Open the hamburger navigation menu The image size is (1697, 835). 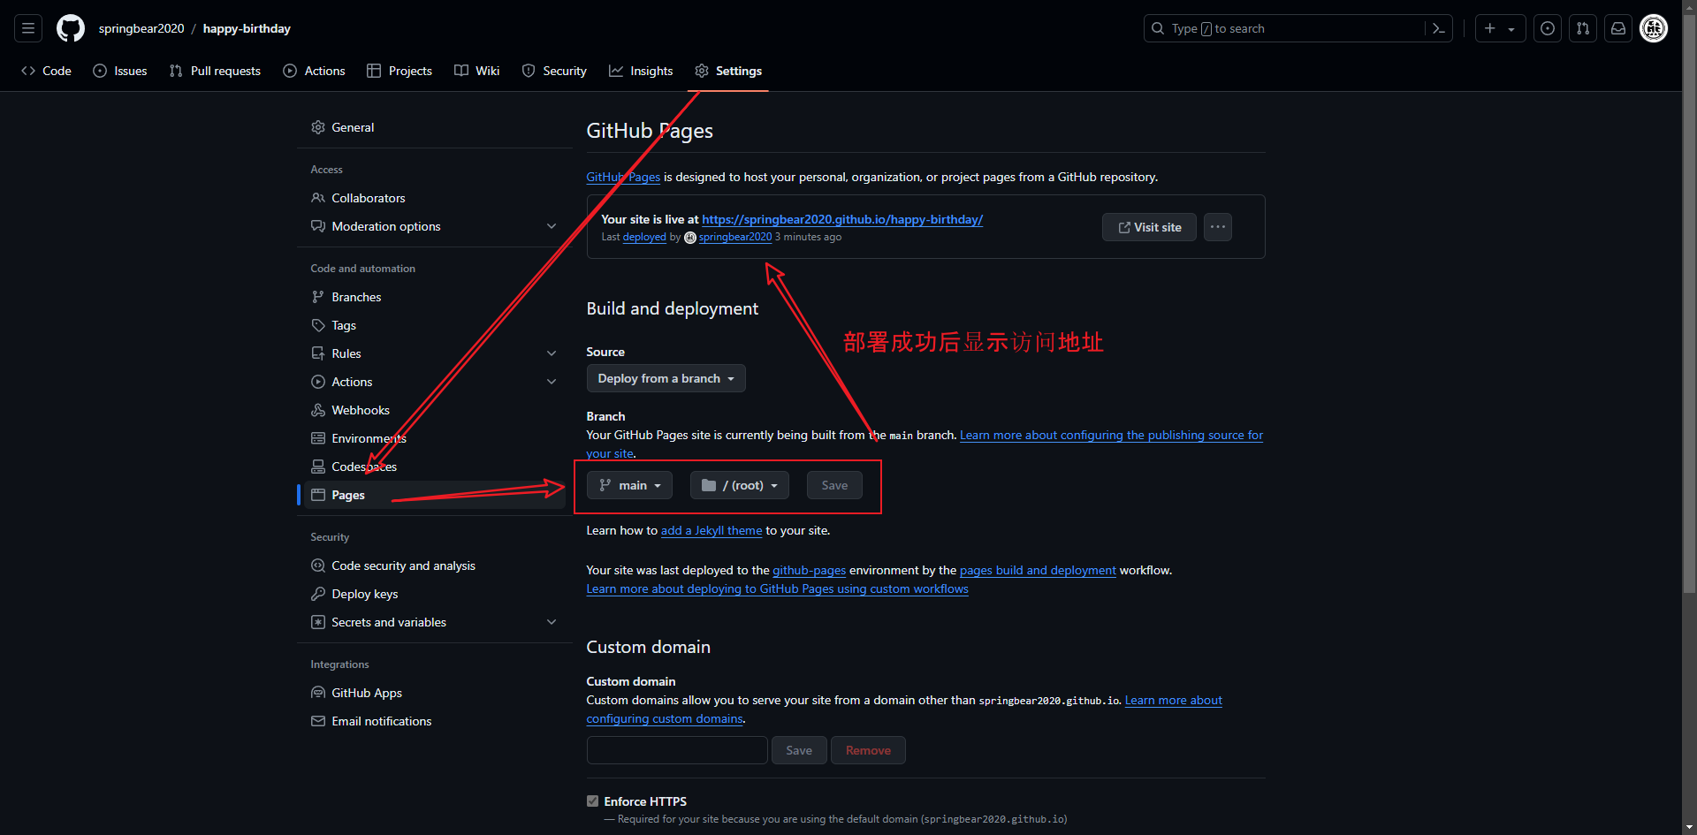[x=28, y=28]
